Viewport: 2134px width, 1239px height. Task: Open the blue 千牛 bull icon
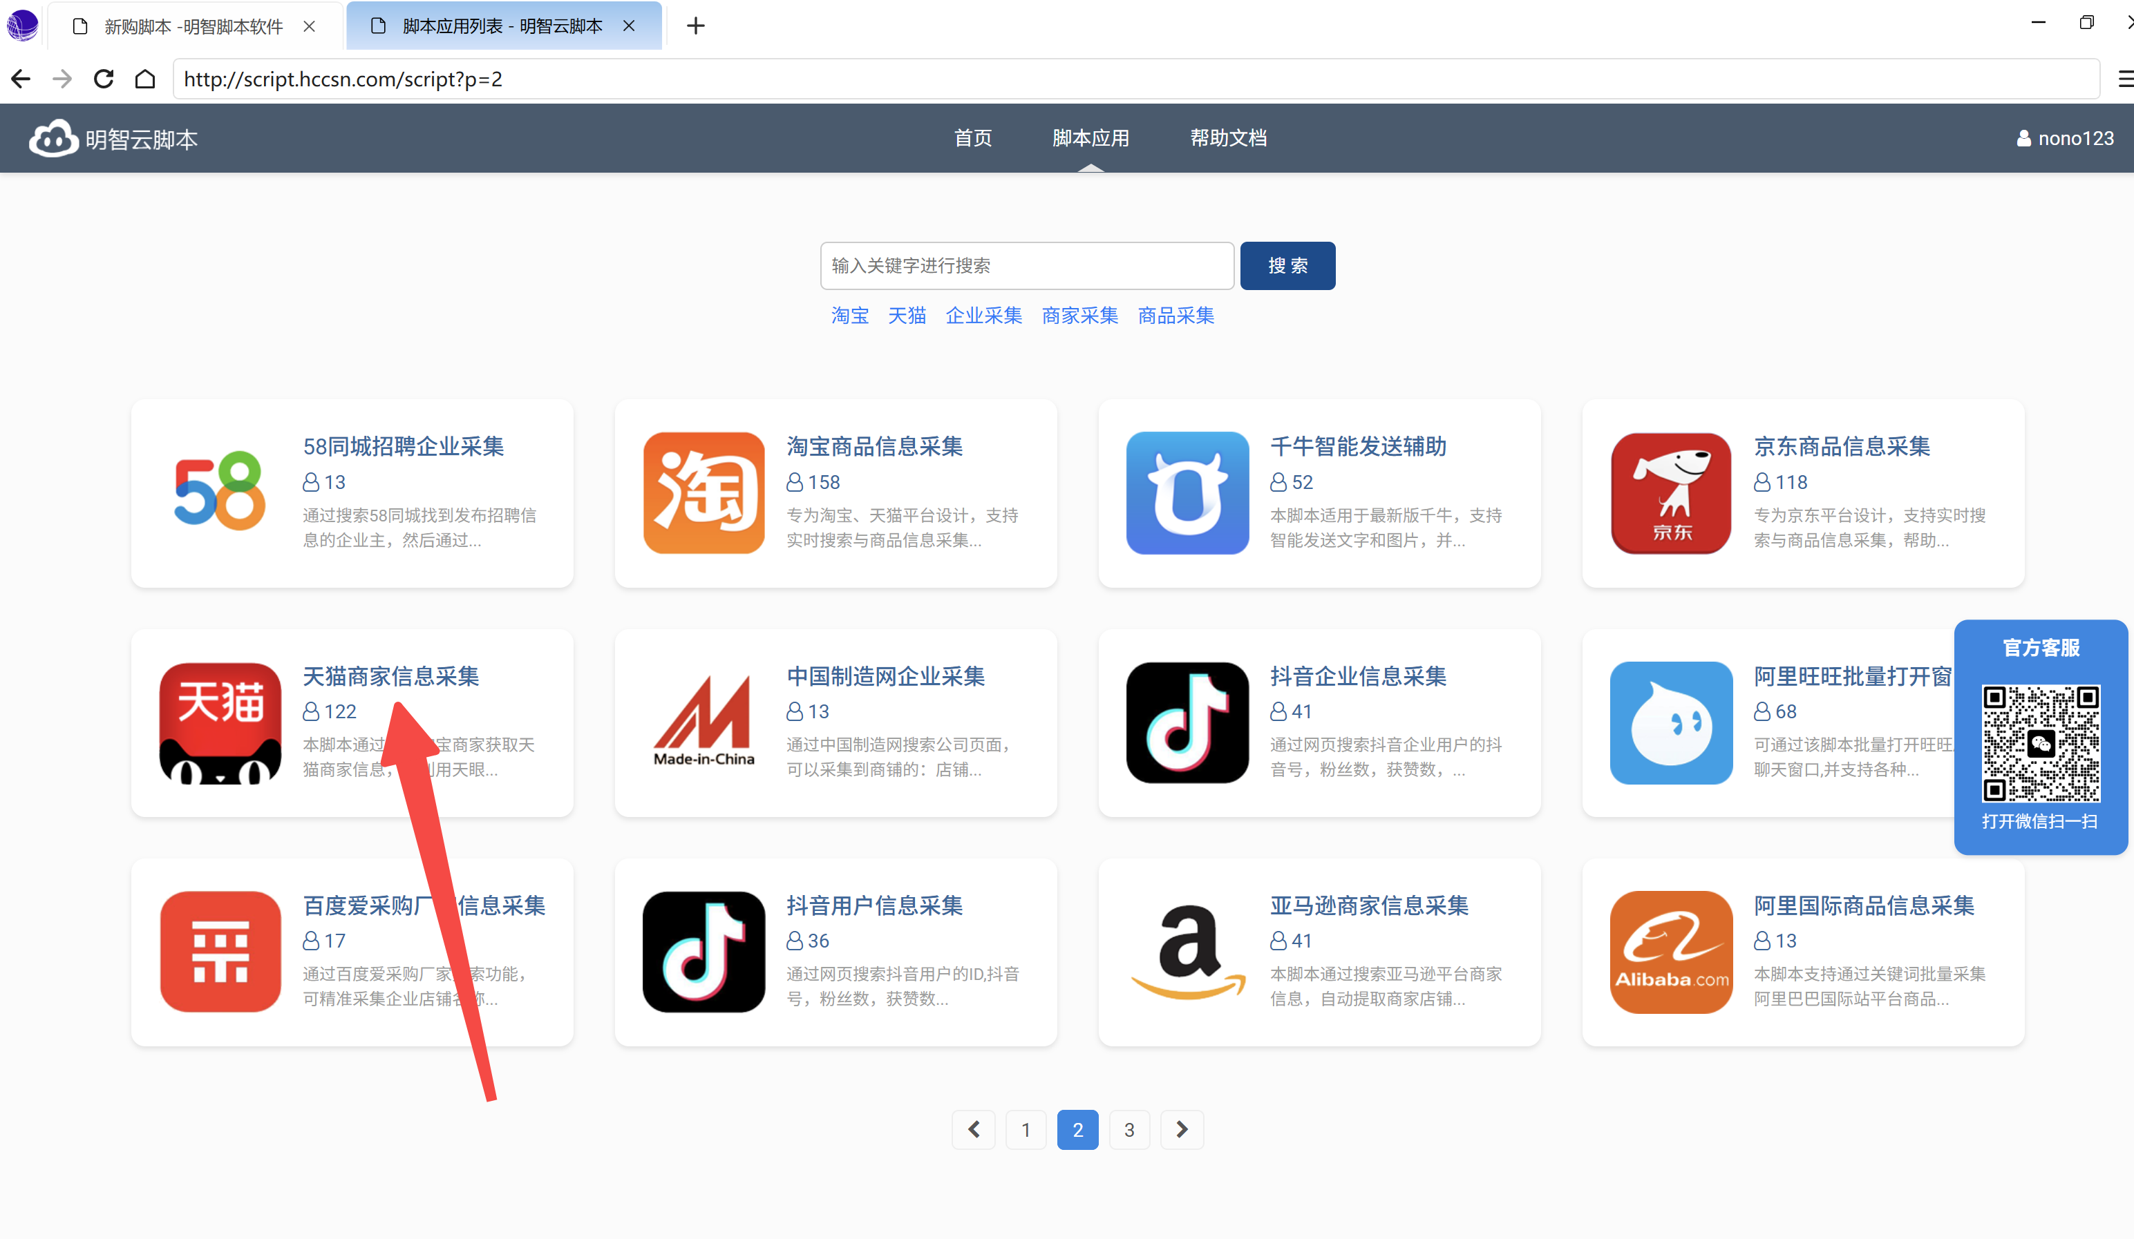pos(1187,493)
